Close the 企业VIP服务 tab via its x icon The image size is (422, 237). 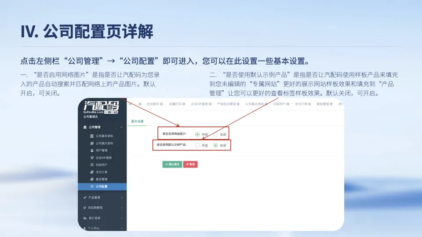[x=210, y=104]
